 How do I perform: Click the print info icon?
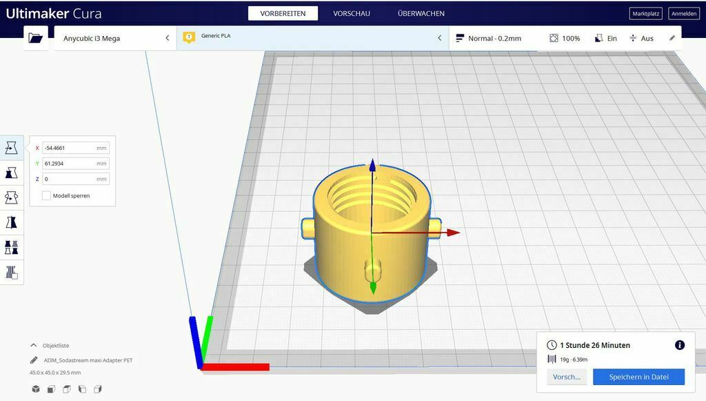pyautogui.click(x=680, y=345)
